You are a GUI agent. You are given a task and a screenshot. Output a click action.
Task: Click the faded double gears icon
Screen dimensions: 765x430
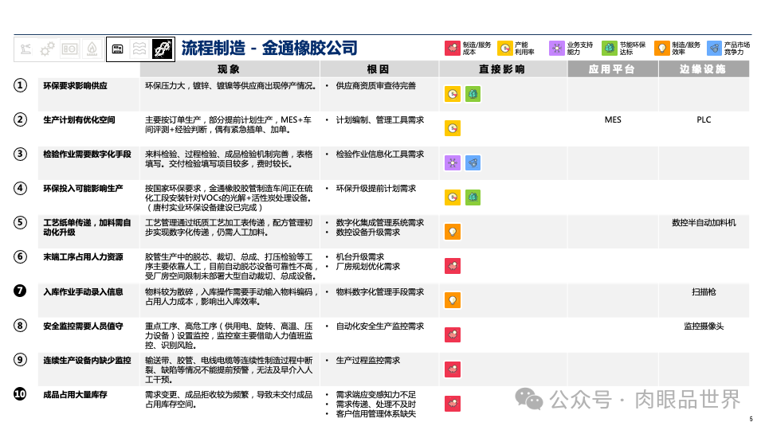47,49
